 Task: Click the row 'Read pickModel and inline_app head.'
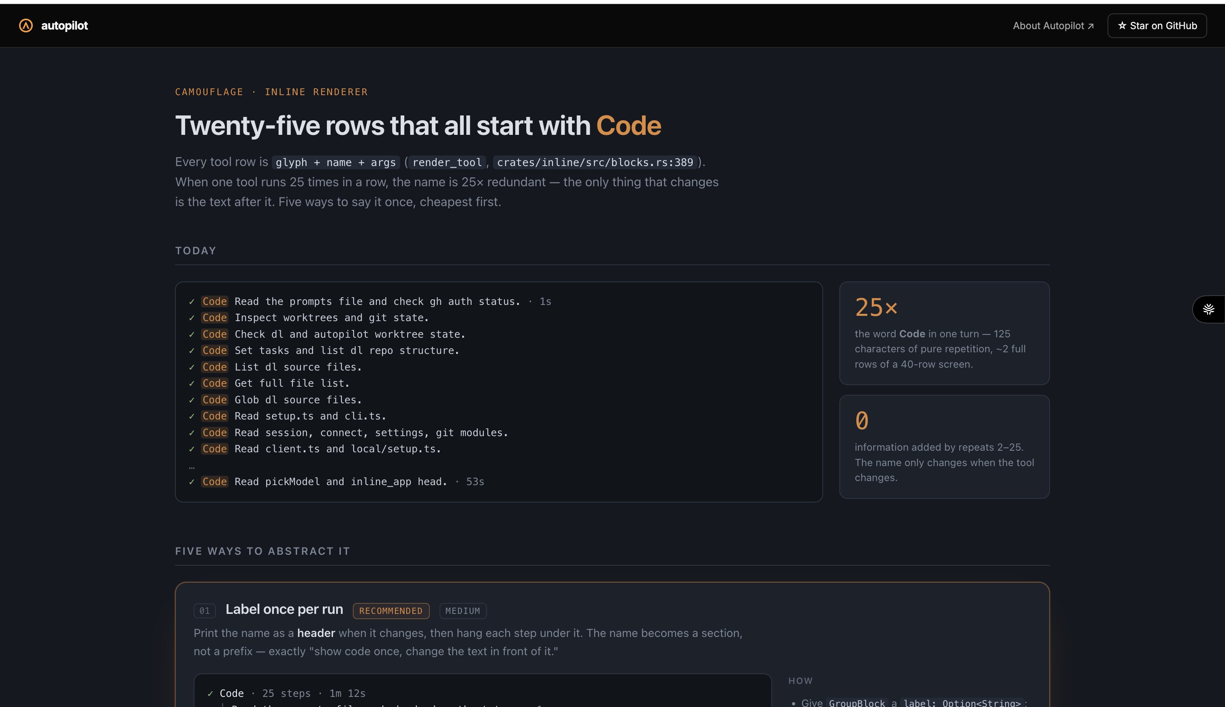click(x=336, y=482)
